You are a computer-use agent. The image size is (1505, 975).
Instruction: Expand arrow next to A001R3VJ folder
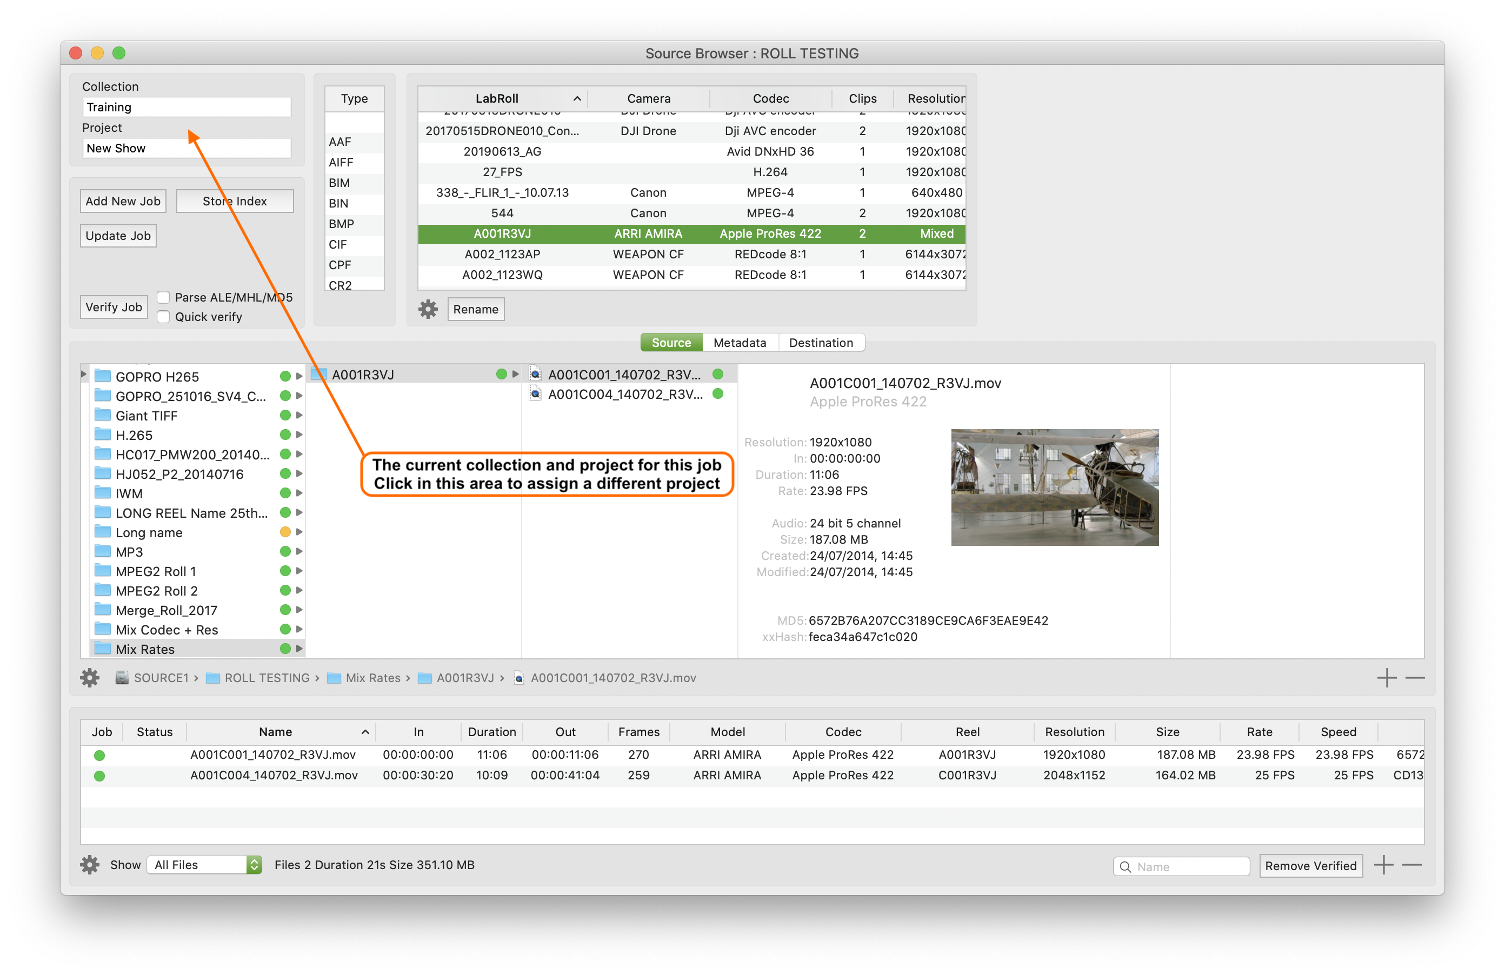click(x=515, y=375)
